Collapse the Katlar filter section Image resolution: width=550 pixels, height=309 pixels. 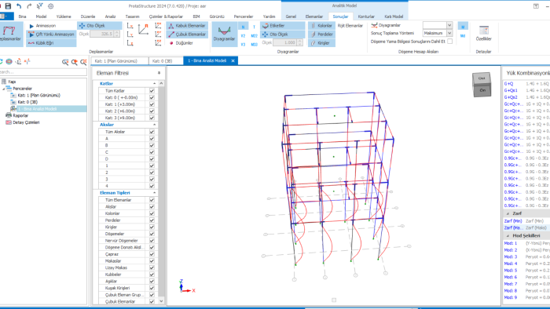(x=154, y=83)
